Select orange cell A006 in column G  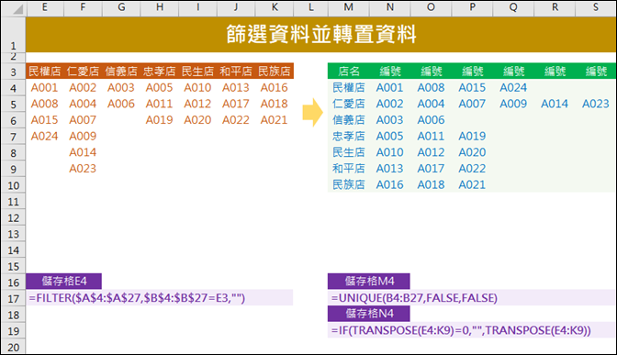[x=121, y=104]
